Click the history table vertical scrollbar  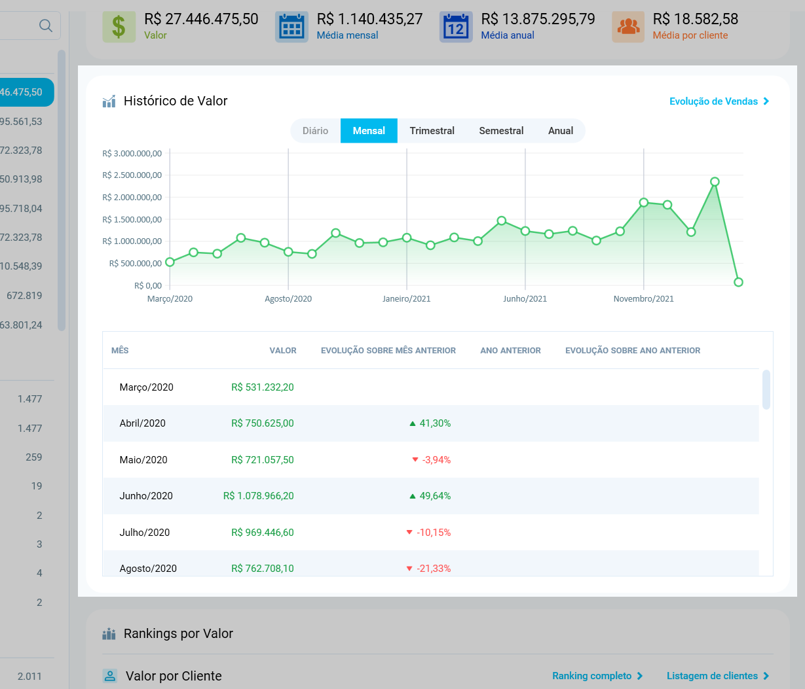[x=766, y=389]
